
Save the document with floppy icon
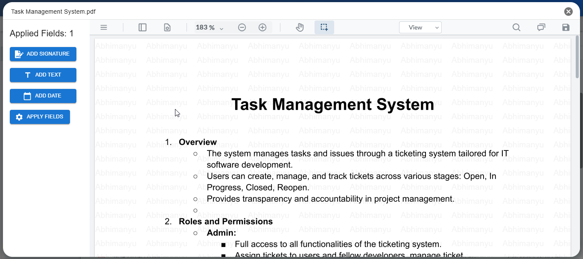tap(566, 27)
